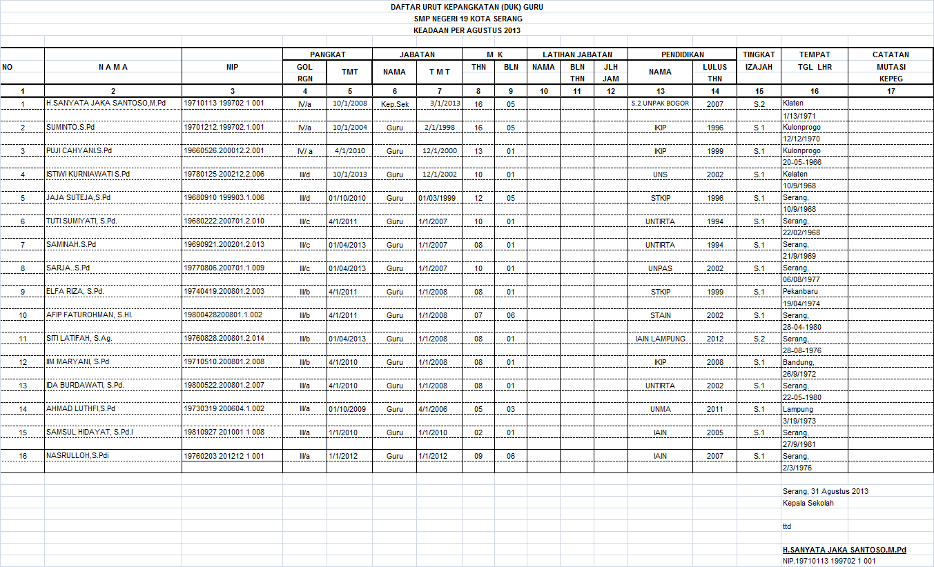Select birthplace cell Lampung

[x=815, y=408]
